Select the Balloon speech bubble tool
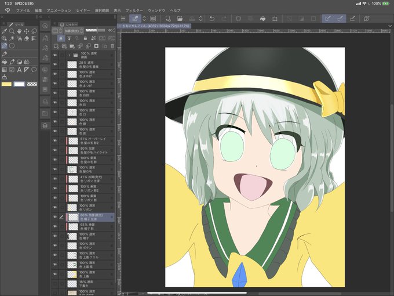Viewport: 394px width, 296px height. click(34, 70)
